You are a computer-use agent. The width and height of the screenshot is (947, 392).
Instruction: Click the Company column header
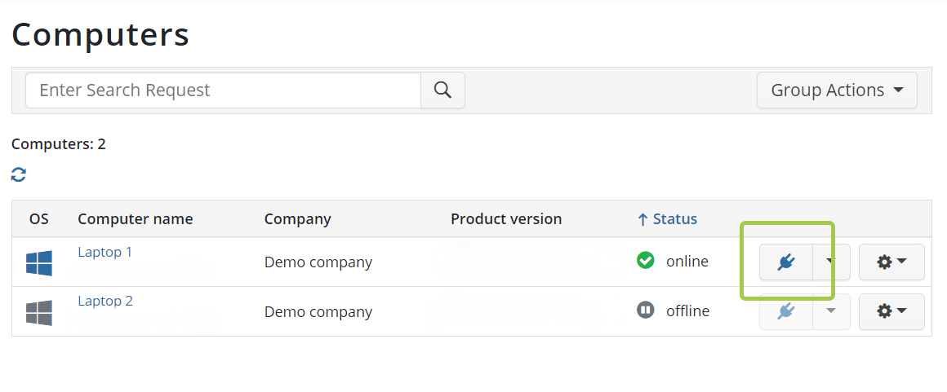pos(298,219)
